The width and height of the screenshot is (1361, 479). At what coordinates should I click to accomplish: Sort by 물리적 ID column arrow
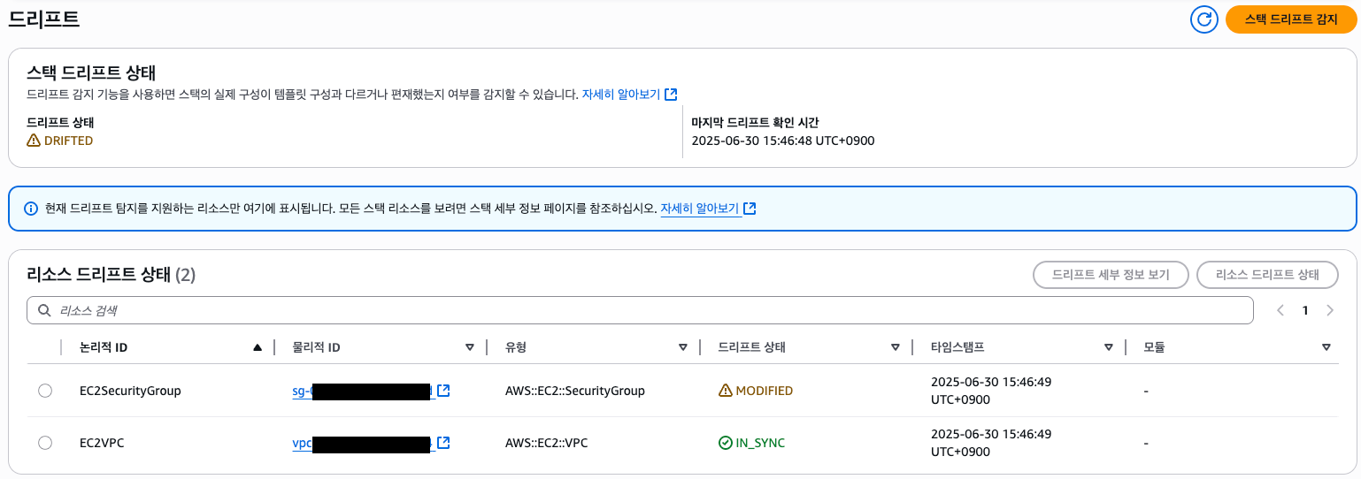pyautogui.click(x=470, y=347)
